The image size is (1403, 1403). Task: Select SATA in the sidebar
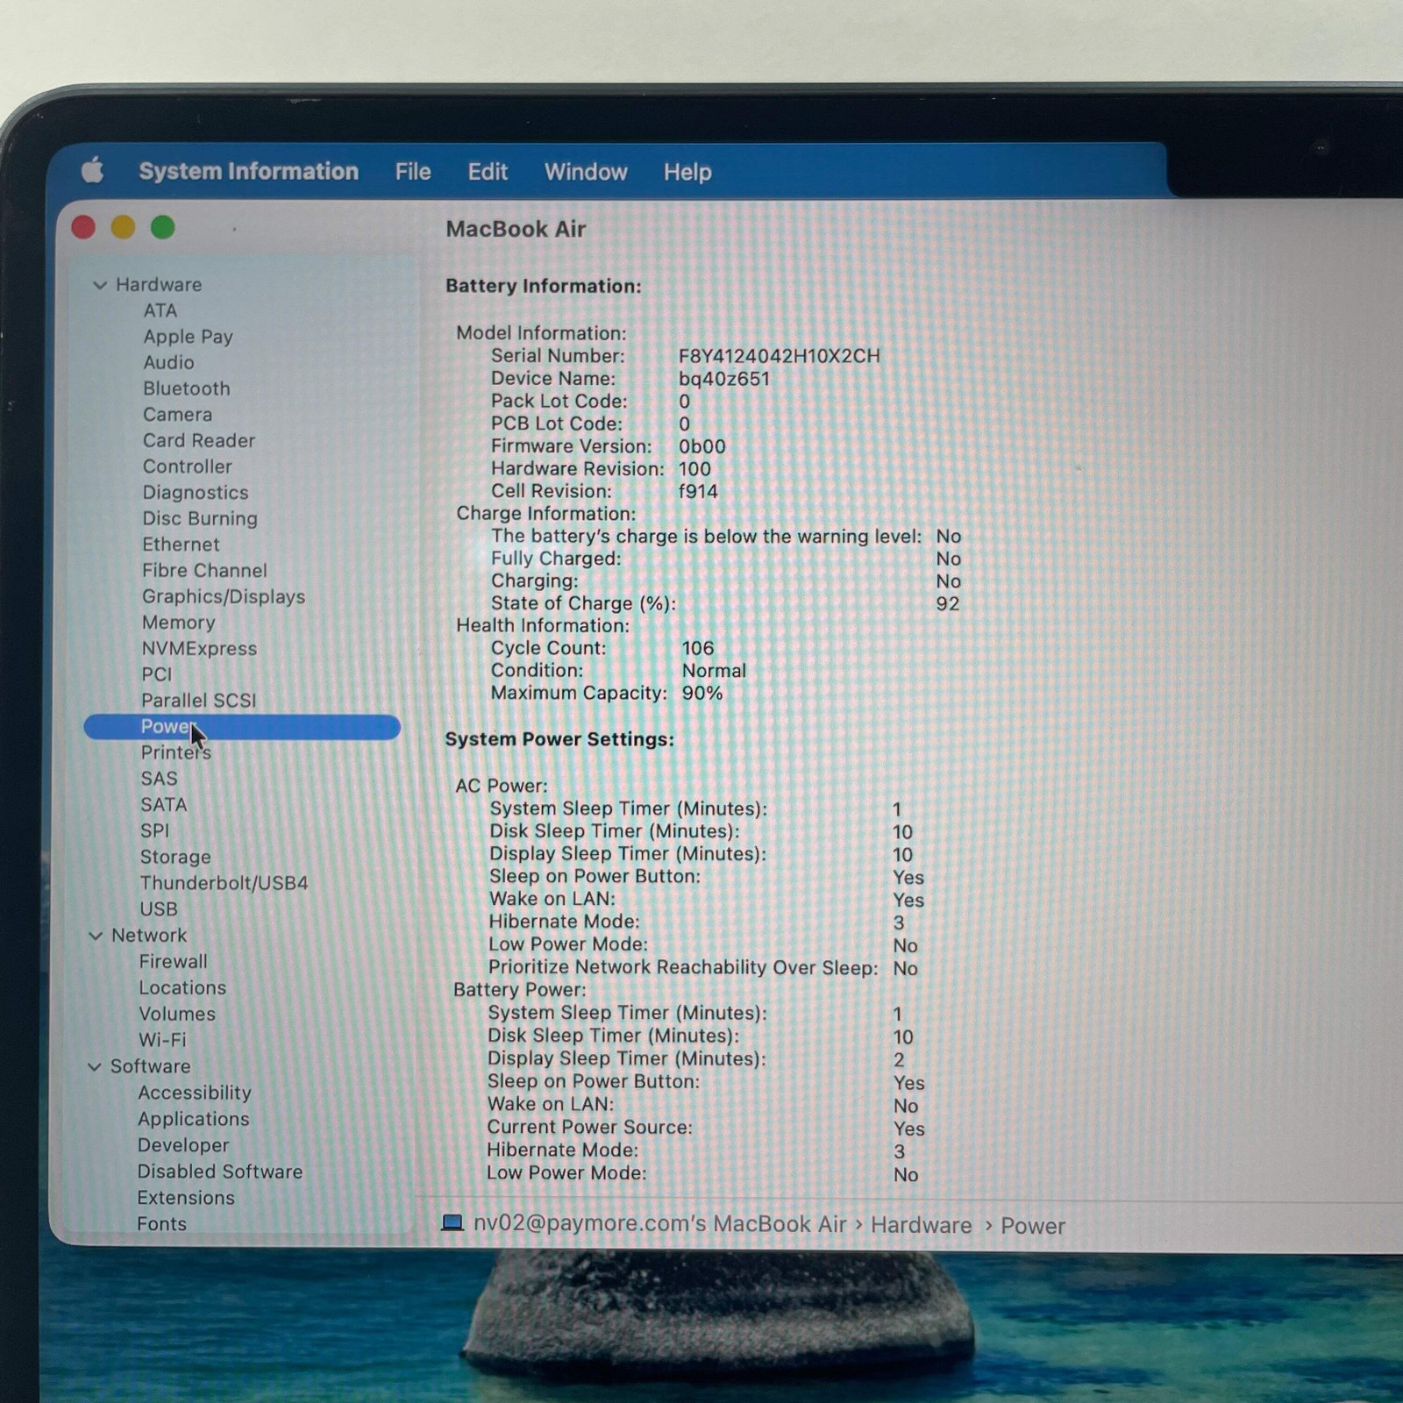(x=163, y=805)
